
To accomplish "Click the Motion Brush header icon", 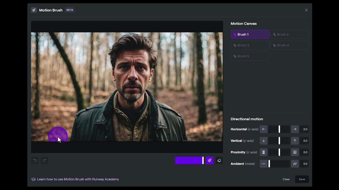I will 34,10.
